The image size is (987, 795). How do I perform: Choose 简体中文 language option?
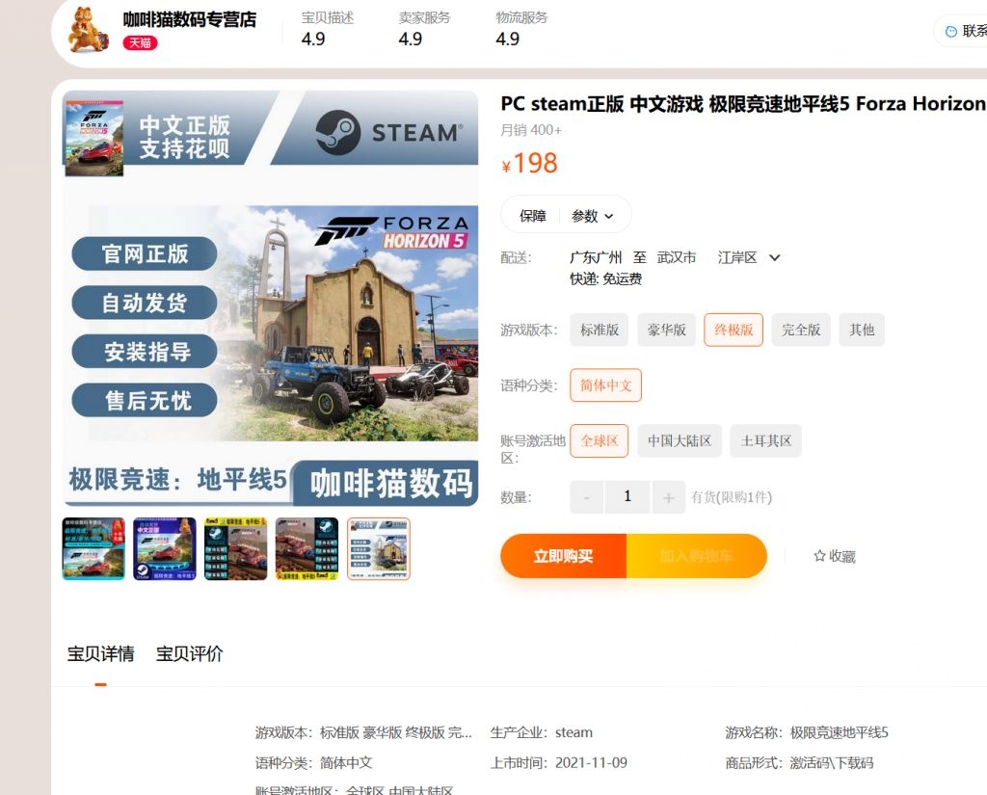pos(605,385)
